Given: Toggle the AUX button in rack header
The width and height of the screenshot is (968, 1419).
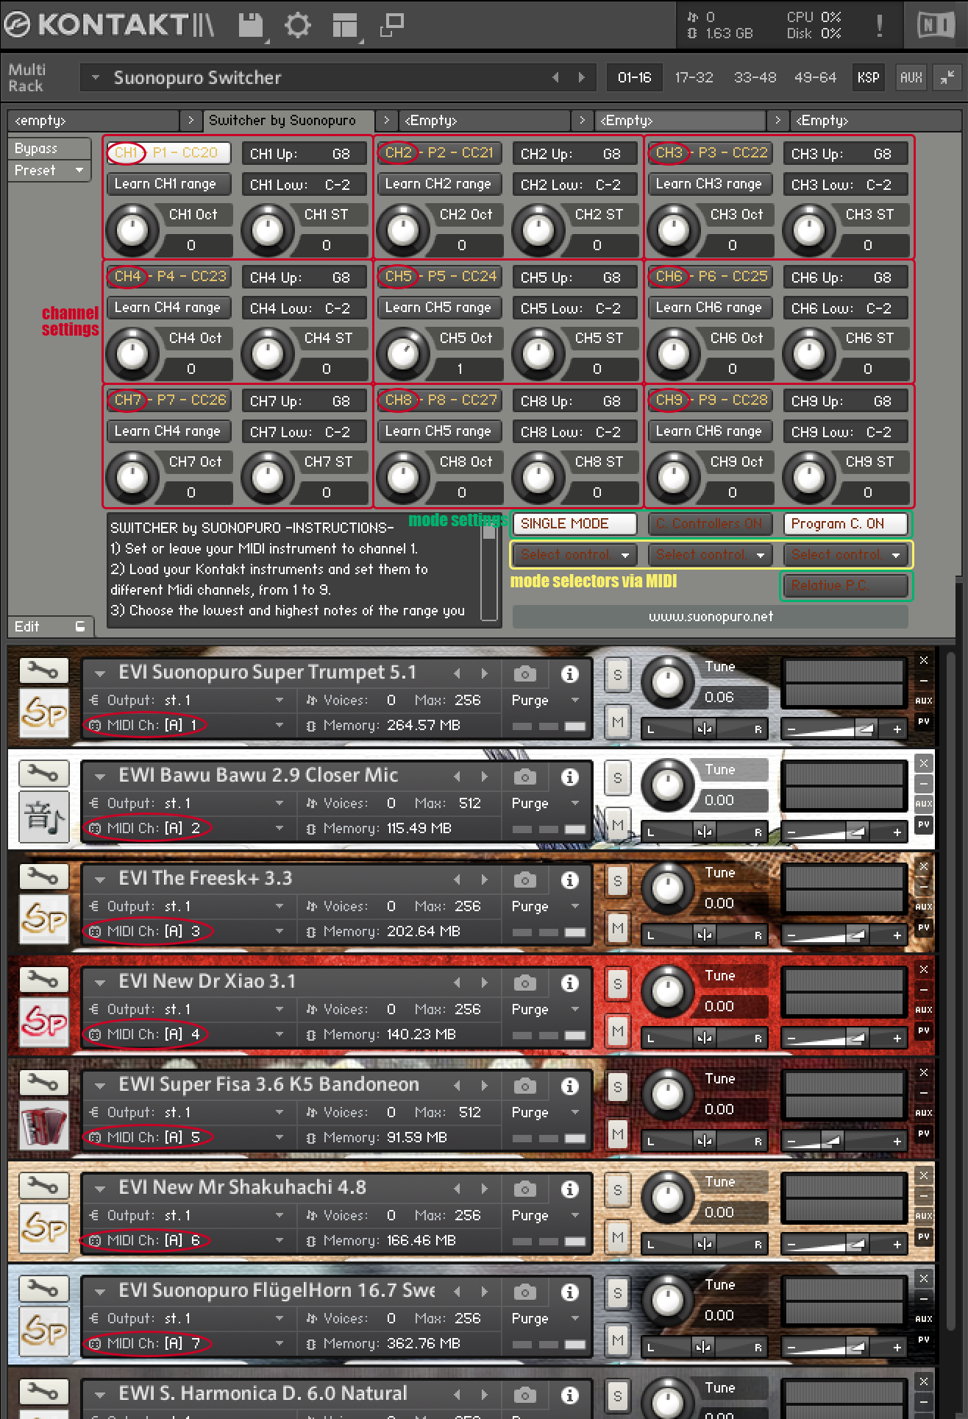Looking at the screenshot, I should click(911, 77).
